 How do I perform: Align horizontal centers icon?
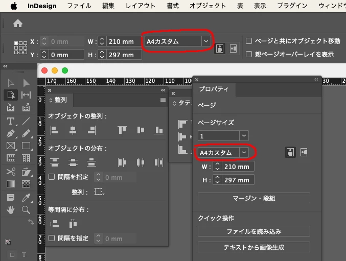coord(73,130)
